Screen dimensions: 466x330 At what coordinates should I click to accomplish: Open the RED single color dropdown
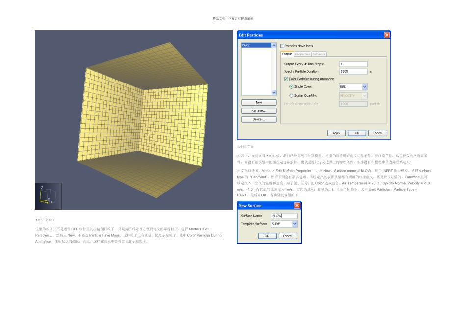[364, 87]
